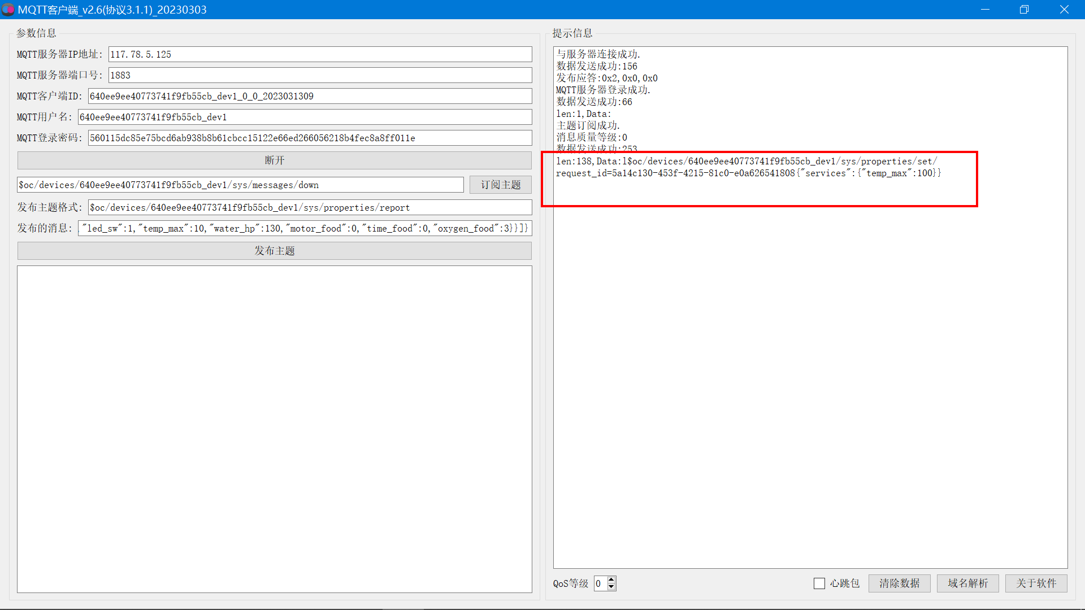Close the MQTT client window

[x=1064, y=10]
